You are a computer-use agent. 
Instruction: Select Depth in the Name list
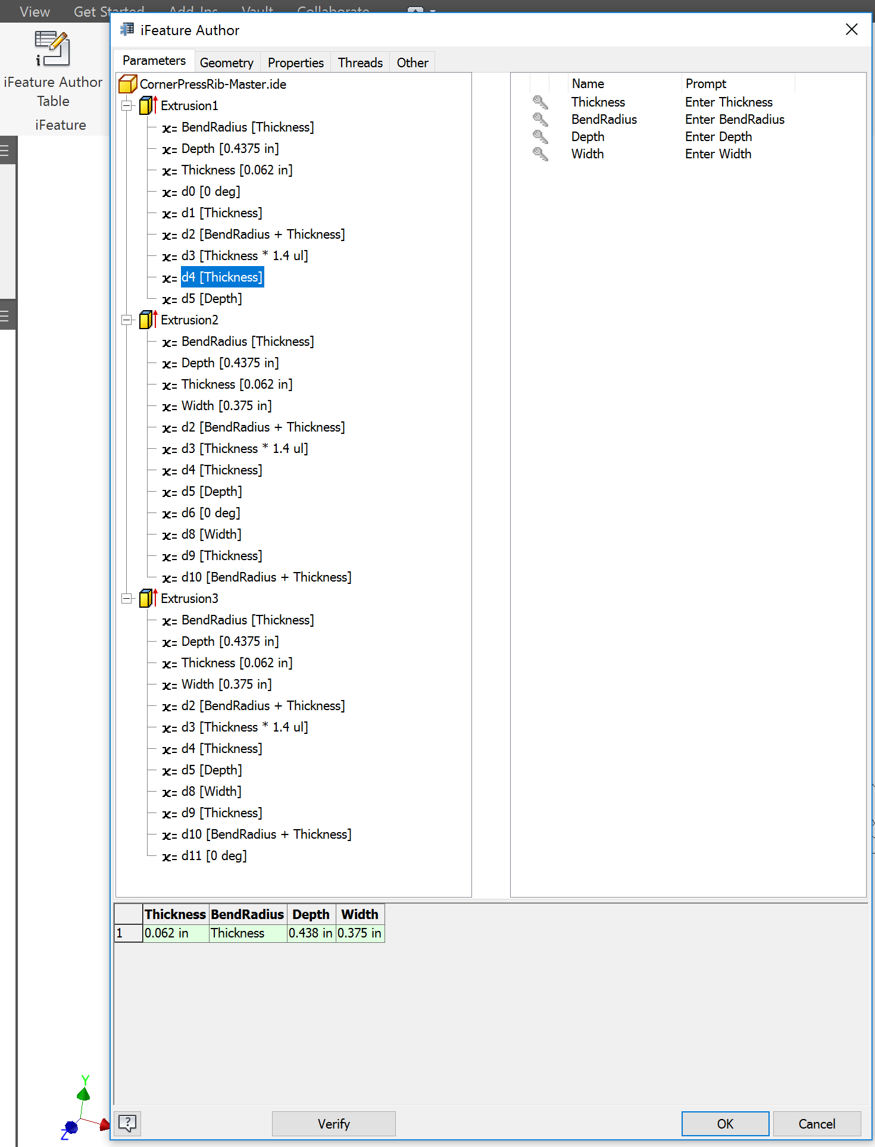coord(588,137)
